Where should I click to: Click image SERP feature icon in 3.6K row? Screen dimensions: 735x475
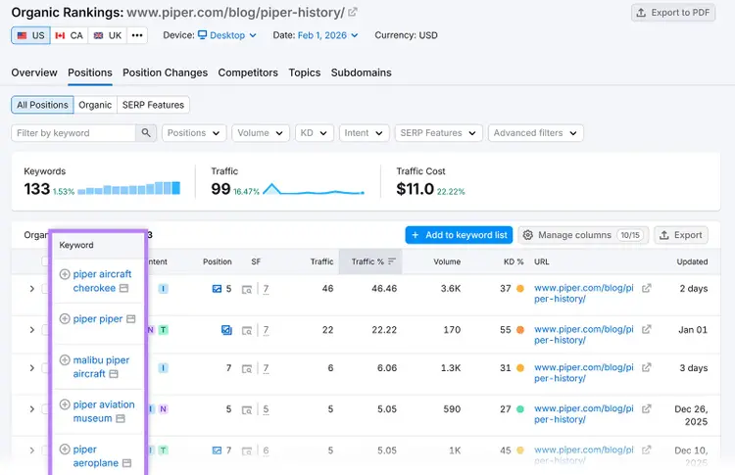point(217,289)
